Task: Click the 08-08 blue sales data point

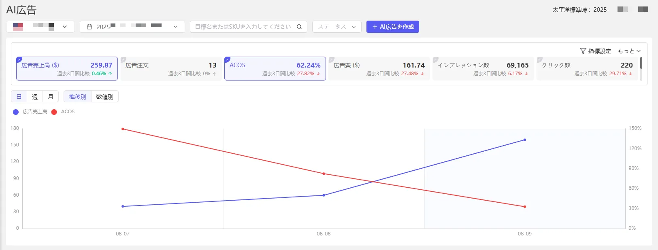Action: pyautogui.click(x=324, y=195)
